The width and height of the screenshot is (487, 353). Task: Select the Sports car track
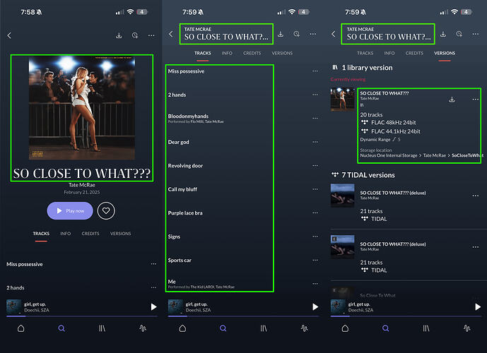tap(180, 261)
